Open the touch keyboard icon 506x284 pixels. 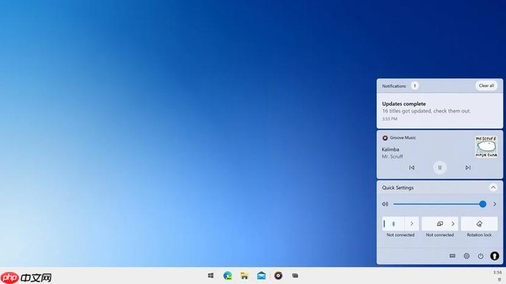pyautogui.click(x=452, y=256)
